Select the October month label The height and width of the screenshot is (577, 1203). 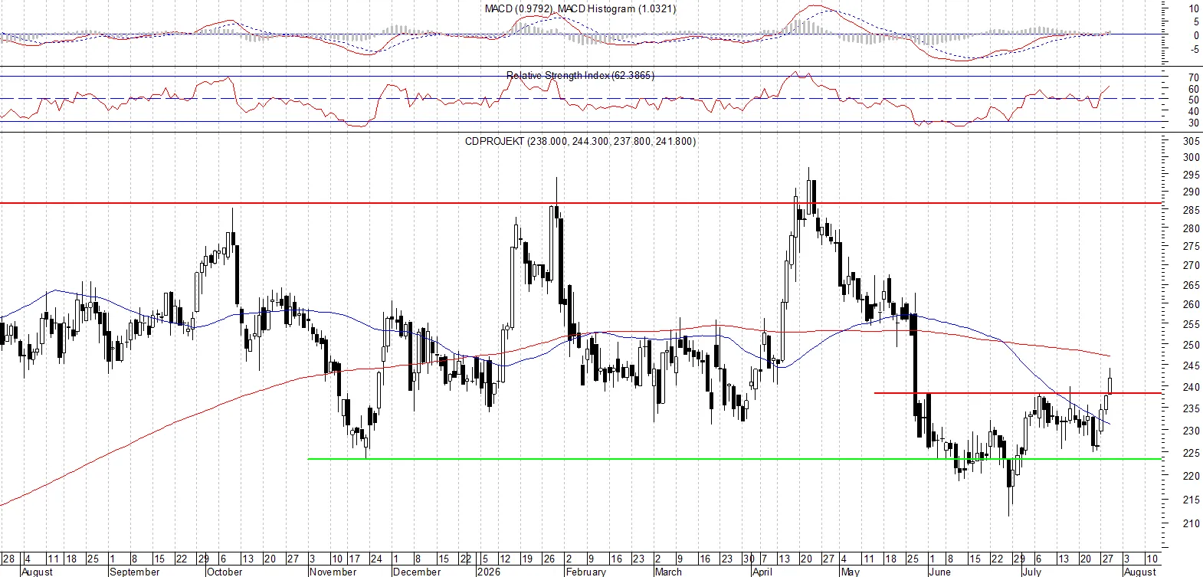click(x=225, y=572)
